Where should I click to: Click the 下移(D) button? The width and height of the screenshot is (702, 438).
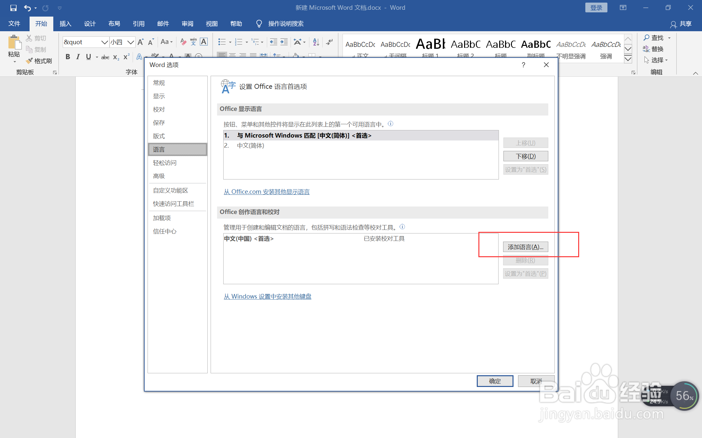click(526, 156)
